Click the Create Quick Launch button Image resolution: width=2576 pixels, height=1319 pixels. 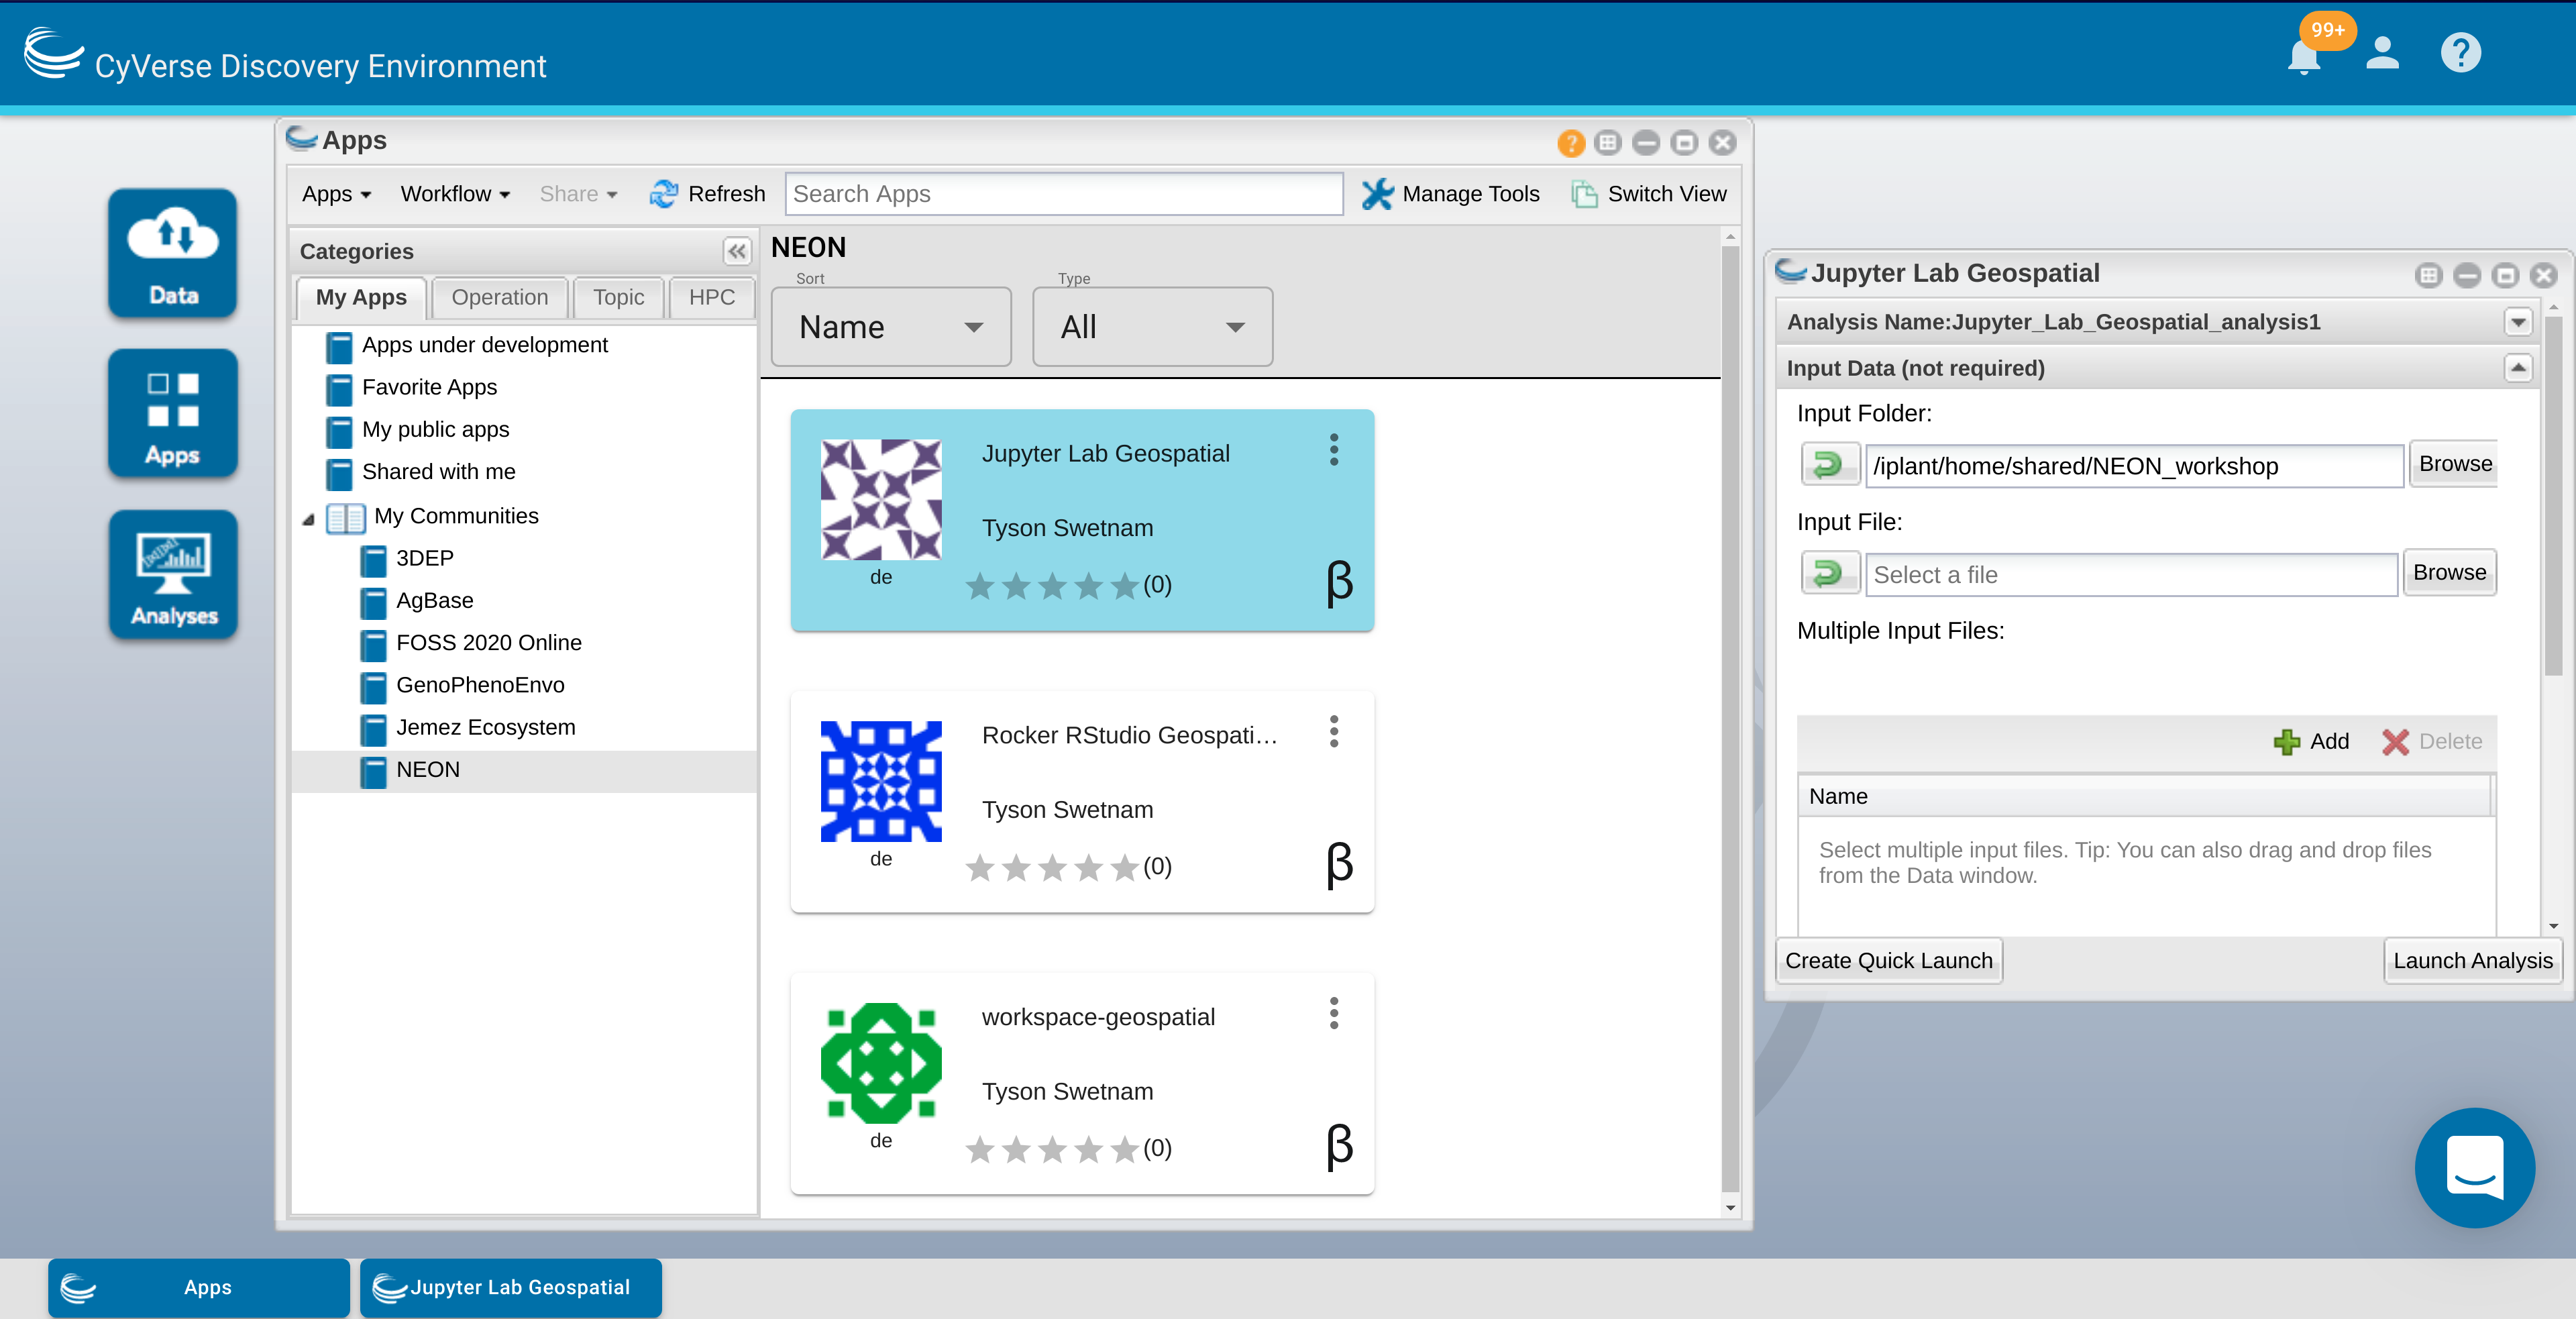point(1888,960)
